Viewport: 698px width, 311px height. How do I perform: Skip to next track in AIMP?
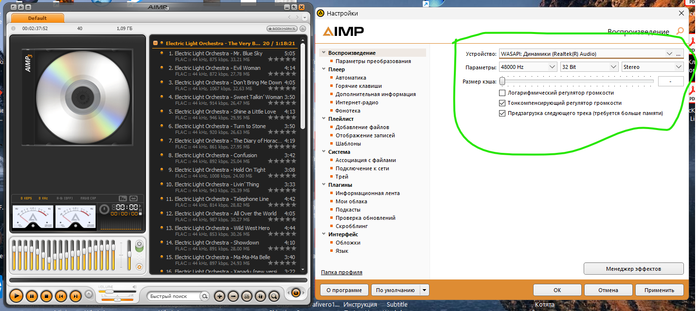(x=75, y=295)
